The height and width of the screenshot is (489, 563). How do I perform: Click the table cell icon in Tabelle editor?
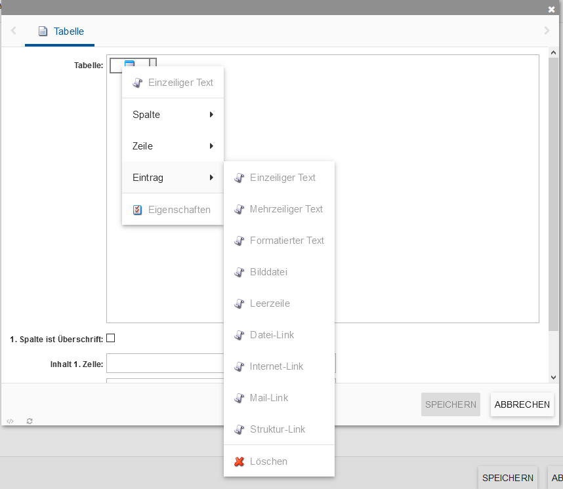pyautogui.click(x=129, y=65)
